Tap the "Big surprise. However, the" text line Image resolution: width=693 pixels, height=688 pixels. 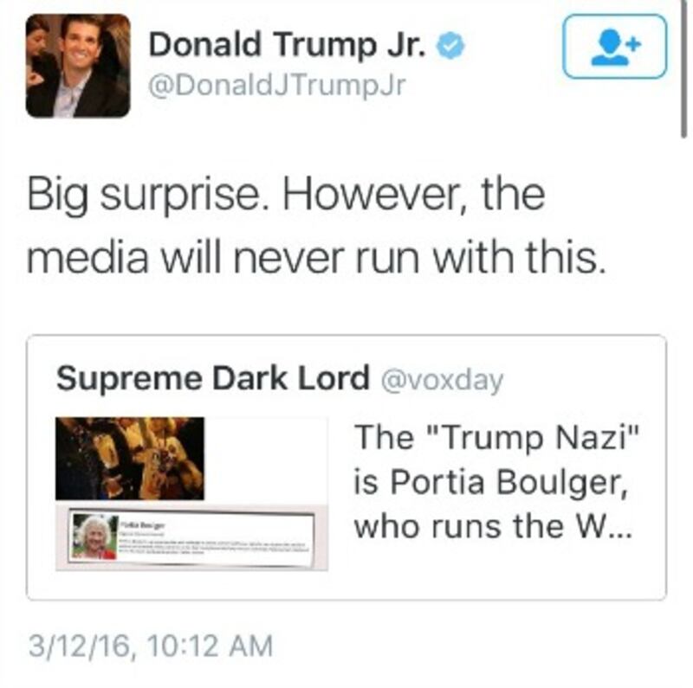pos(286,196)
